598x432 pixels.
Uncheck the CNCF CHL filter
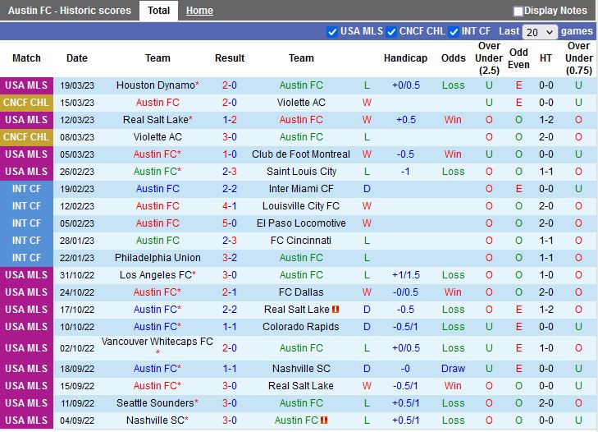pos(391,32)
